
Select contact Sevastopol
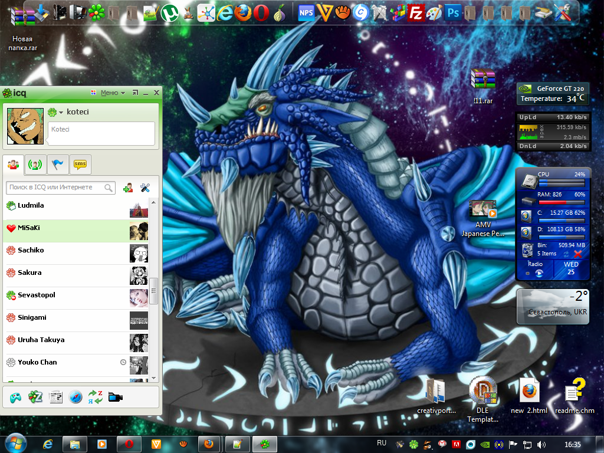[x=76, y=298]
